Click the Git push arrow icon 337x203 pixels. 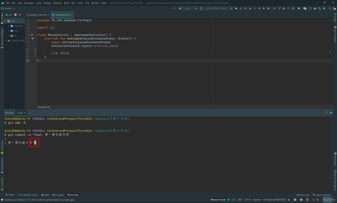[x=284, y=9]
